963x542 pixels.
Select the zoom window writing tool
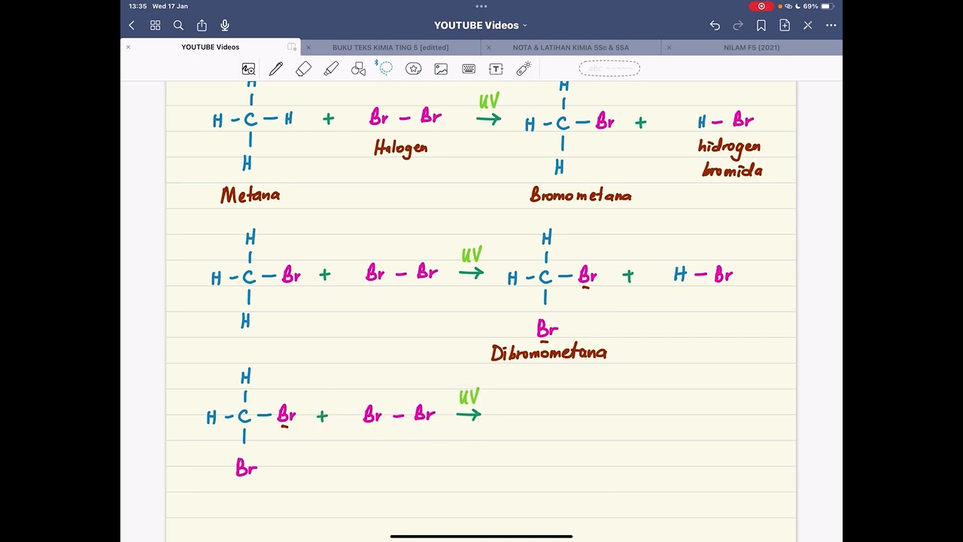pyautogui.click(x=248, y=69)
